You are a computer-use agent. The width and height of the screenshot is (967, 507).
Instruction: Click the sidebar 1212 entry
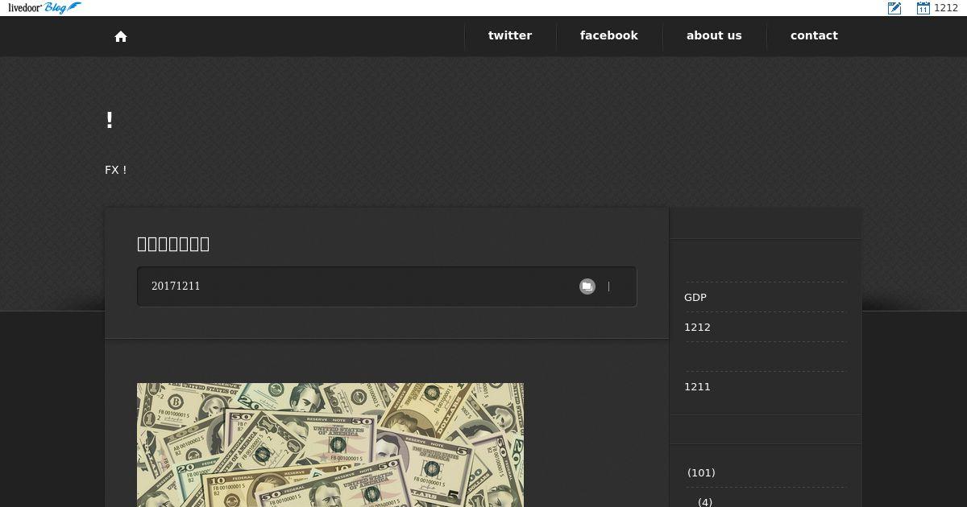coord(697,327)
